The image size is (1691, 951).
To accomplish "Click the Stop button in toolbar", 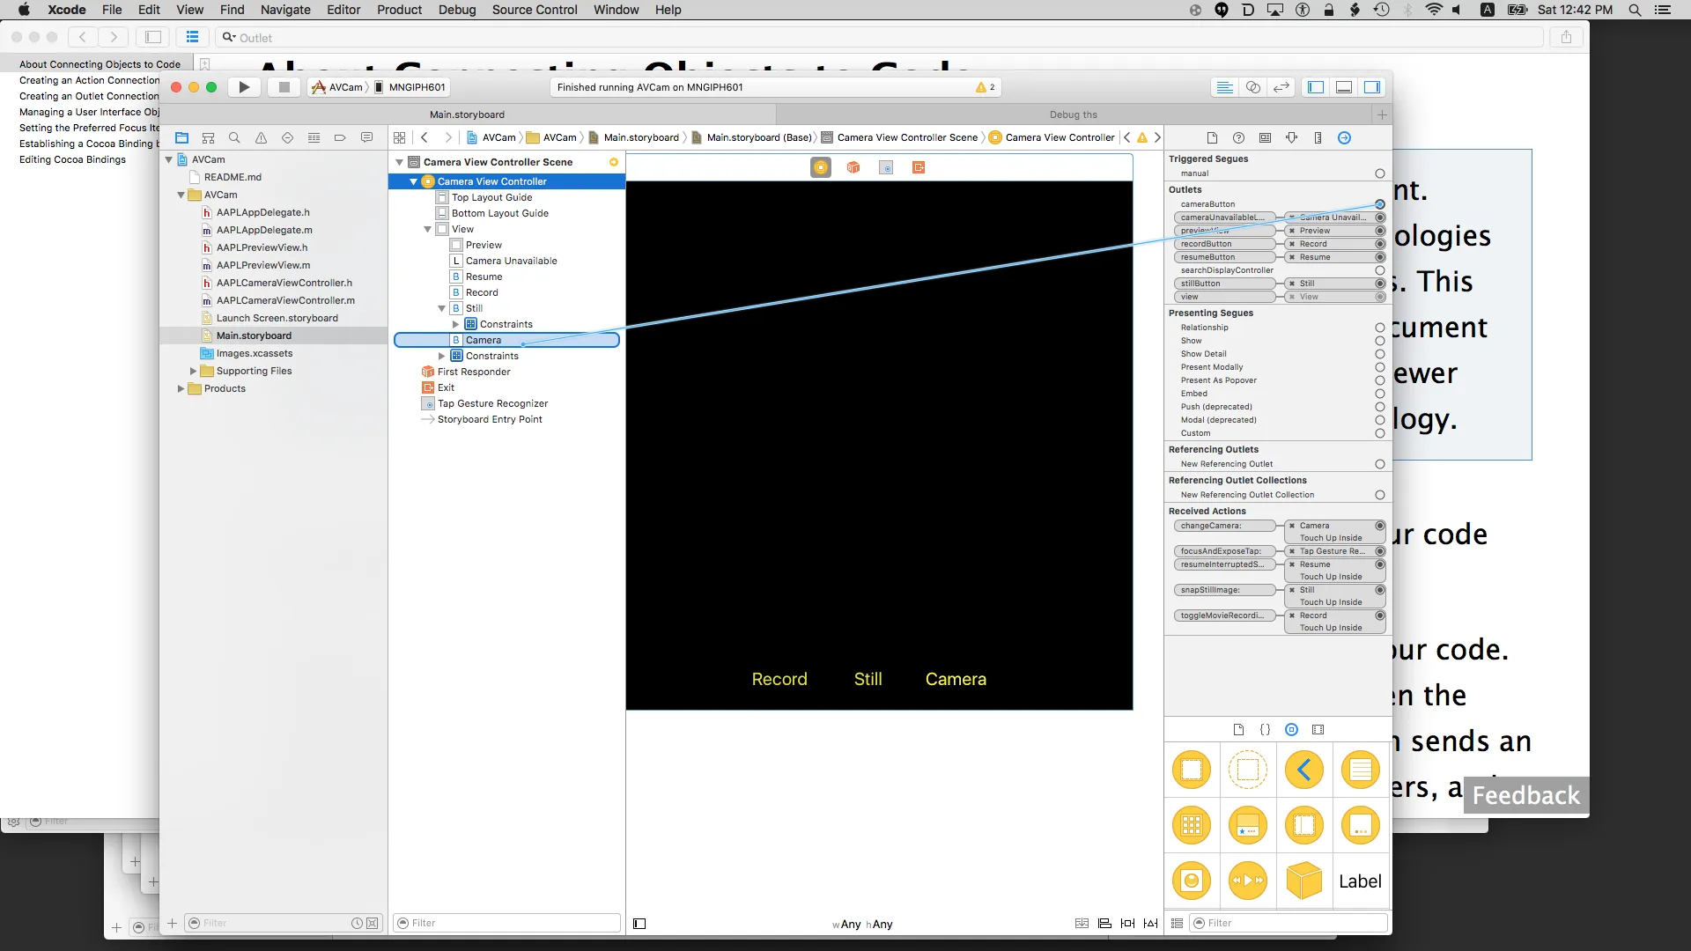I will coord(284,87).
